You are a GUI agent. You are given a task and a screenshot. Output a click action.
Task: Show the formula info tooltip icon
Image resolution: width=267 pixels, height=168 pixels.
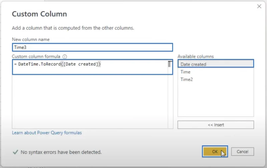[x=65, y=56]
